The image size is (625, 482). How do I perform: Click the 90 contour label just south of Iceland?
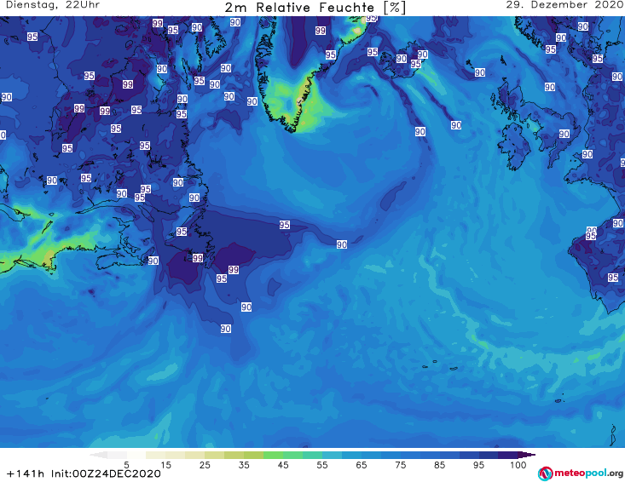click(420, 132)
